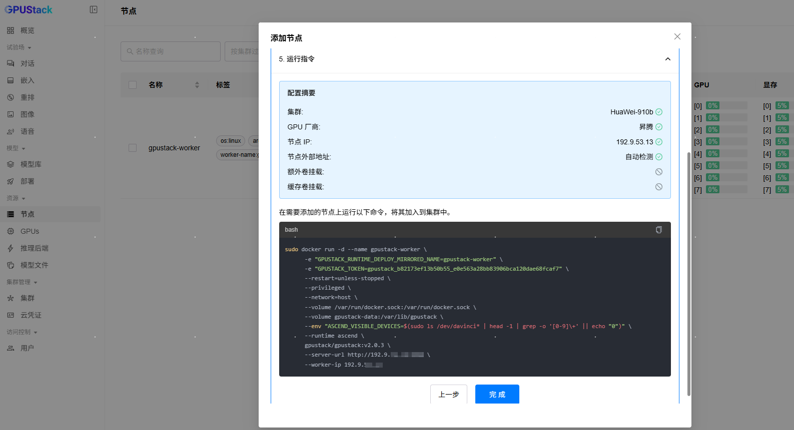
Task: Tick the select-all checkbox in table header
Action: click(133, 85)
